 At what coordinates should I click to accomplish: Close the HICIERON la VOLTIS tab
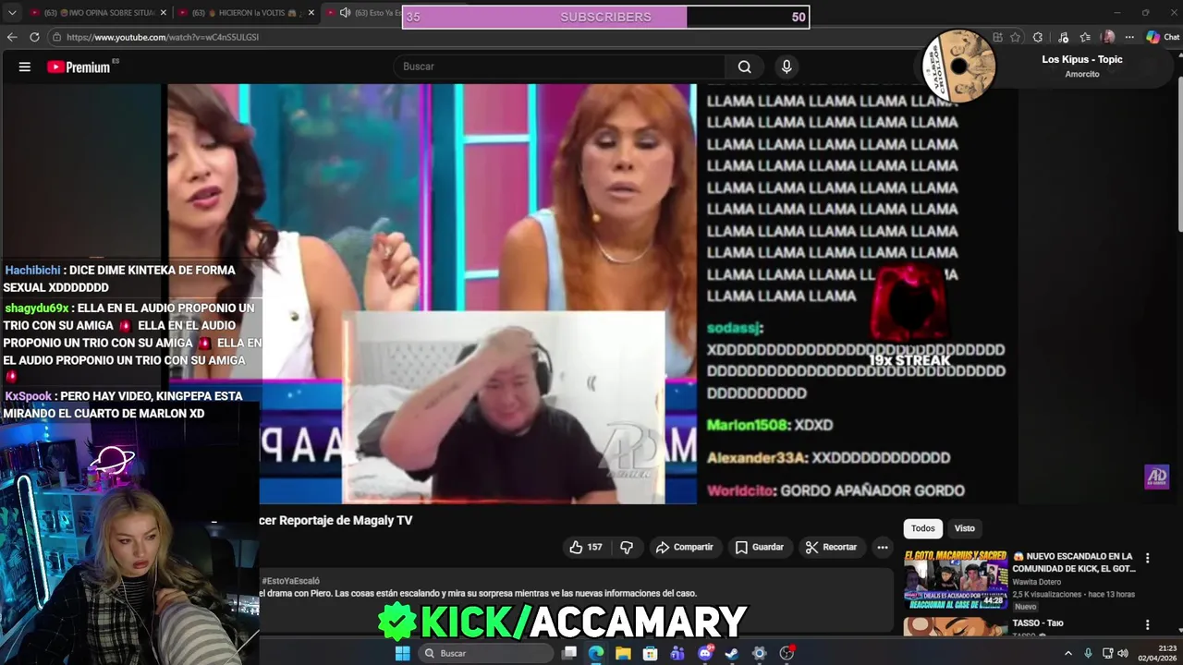pos(311,13)
